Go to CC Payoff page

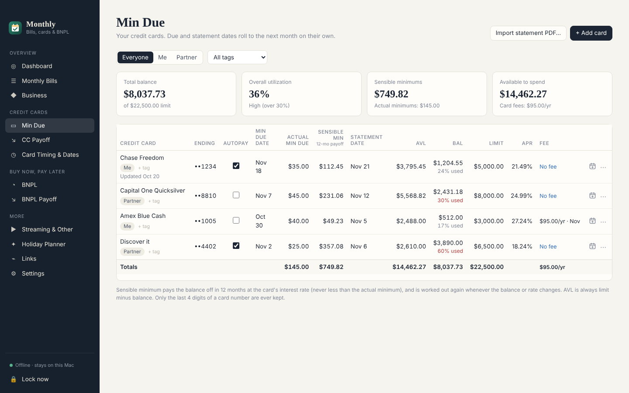pos(50,140)
